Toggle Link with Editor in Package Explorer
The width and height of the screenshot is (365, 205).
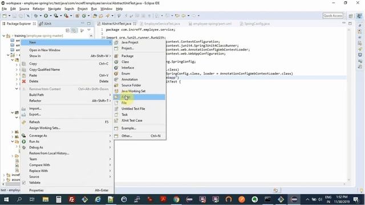(x=74, y=30)
